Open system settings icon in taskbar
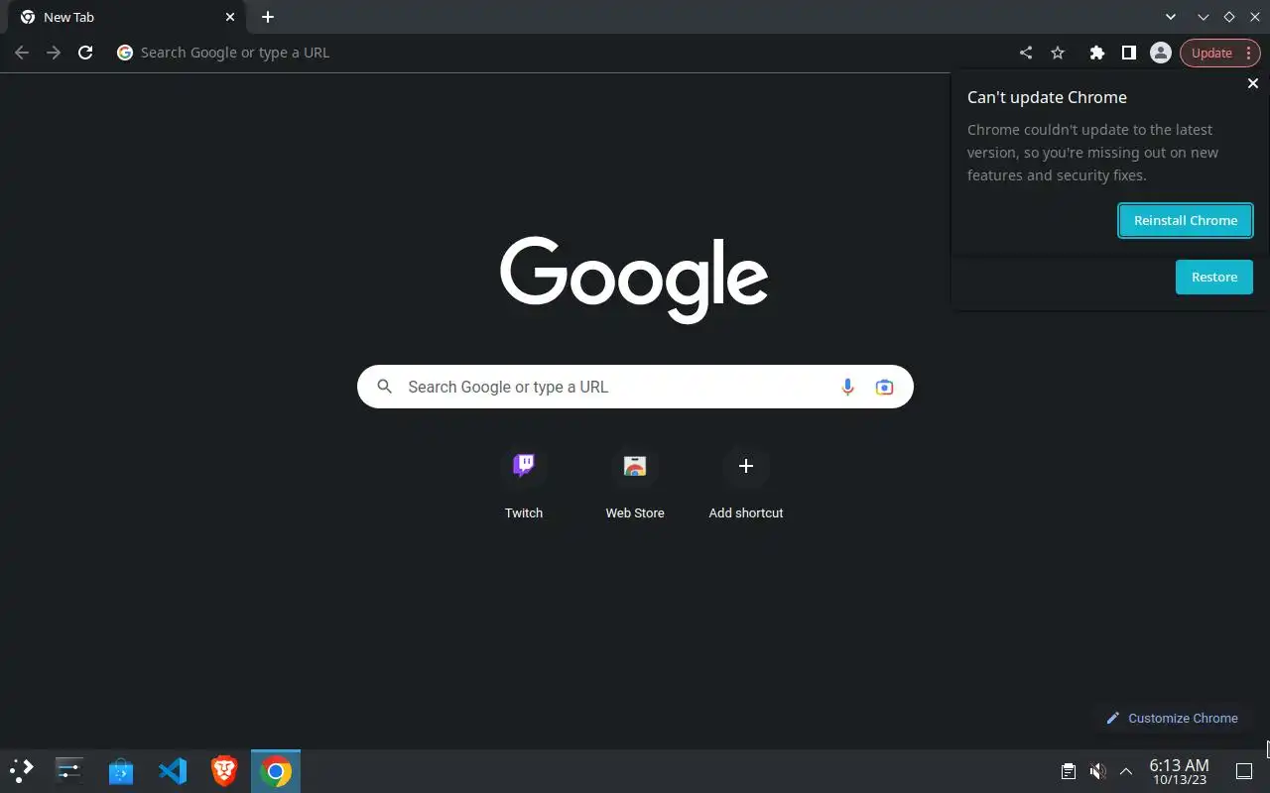Screen dimensions: 1270x793 69,770
